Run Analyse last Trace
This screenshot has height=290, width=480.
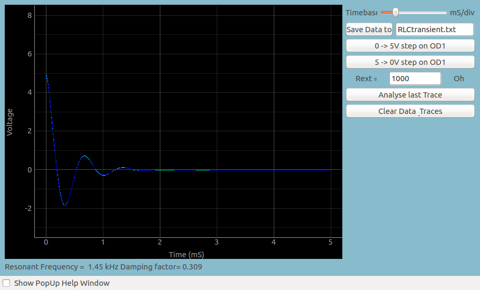pos(410,95)
